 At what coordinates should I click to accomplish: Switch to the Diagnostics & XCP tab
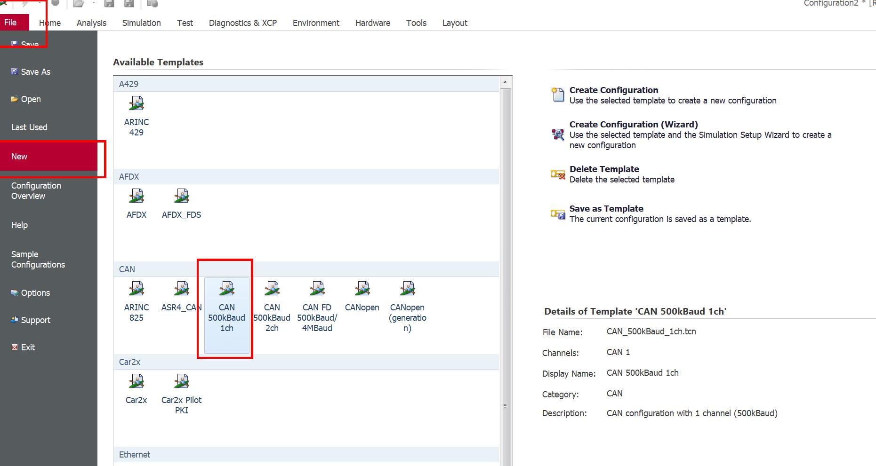[x=243, y=23]
